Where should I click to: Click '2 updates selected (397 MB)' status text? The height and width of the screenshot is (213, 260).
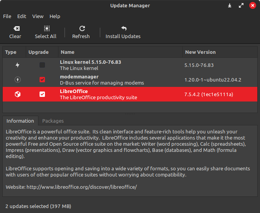click(38, 206)
